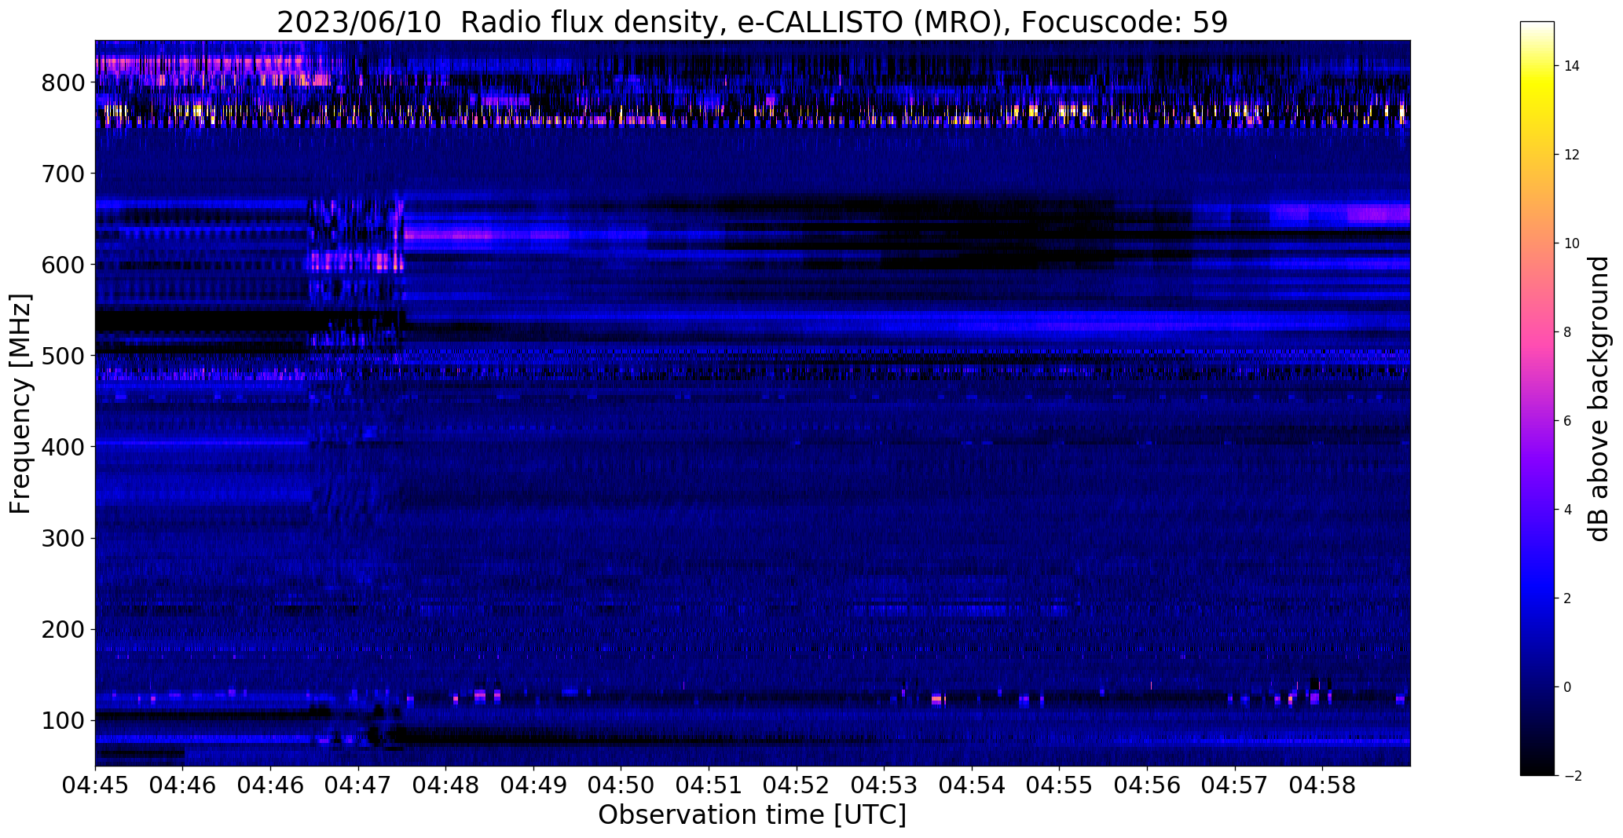Select the 700 frequency tick label

coord(63,173)
